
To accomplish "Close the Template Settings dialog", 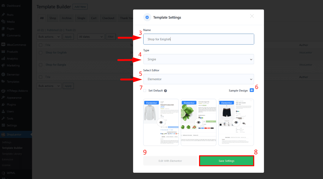I will (252, 16).
